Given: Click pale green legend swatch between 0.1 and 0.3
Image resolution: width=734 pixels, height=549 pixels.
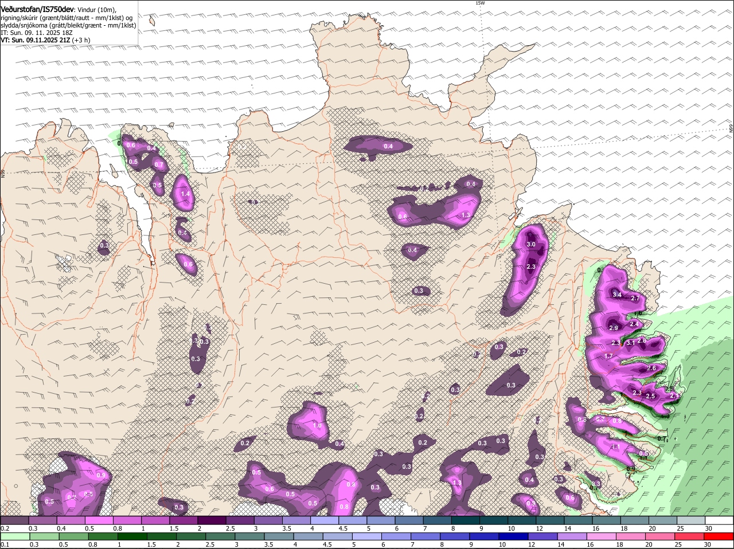Looking at the screenshot, I should (14, 536).
